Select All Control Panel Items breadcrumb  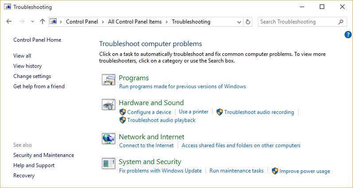(x=135, y=22)
